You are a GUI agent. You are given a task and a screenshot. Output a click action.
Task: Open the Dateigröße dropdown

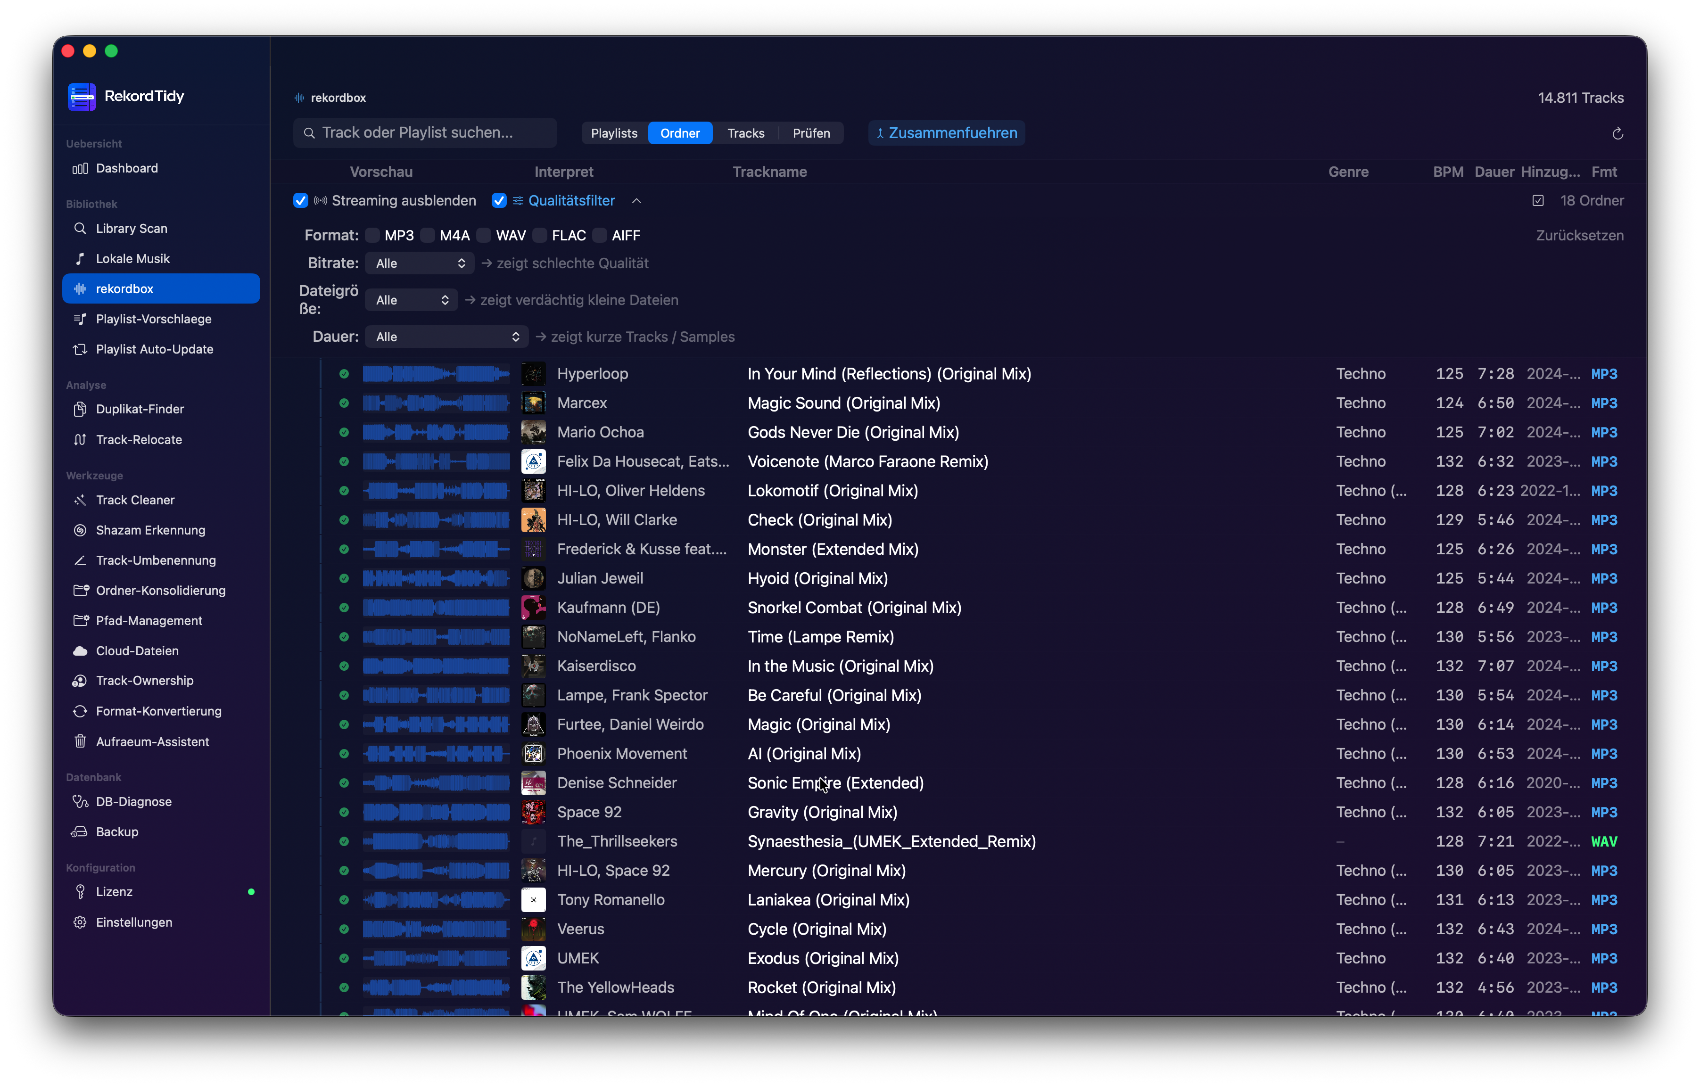412,301
